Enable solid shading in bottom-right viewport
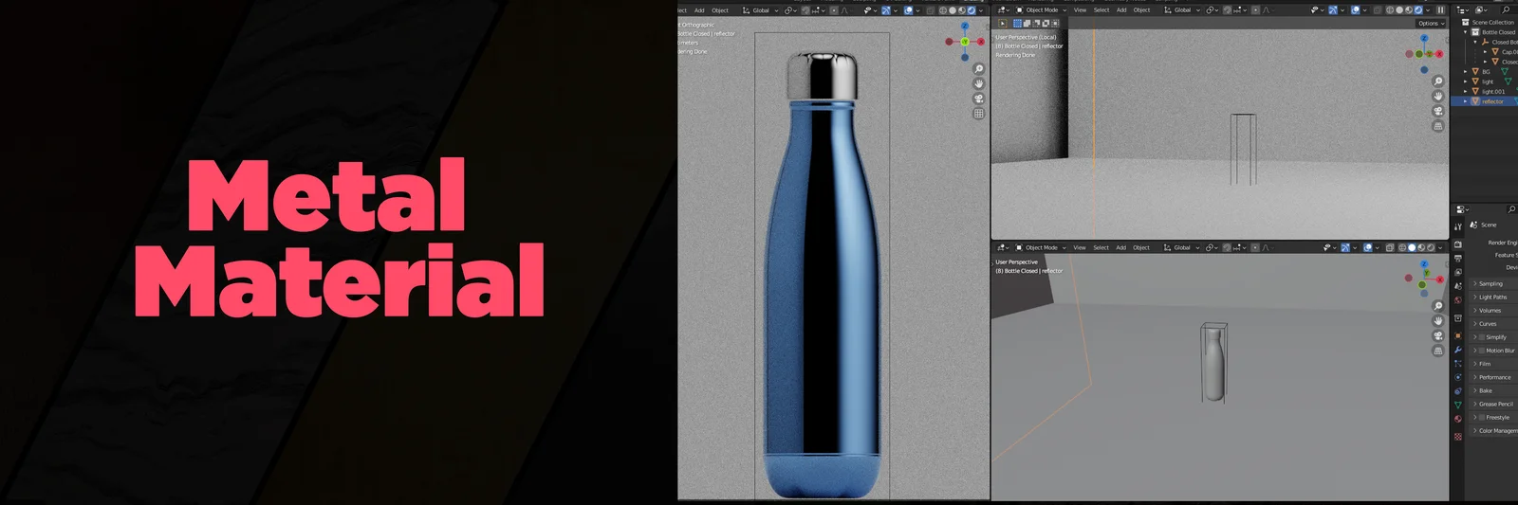Screen dimensions: 1518x505 (1412, 247)
